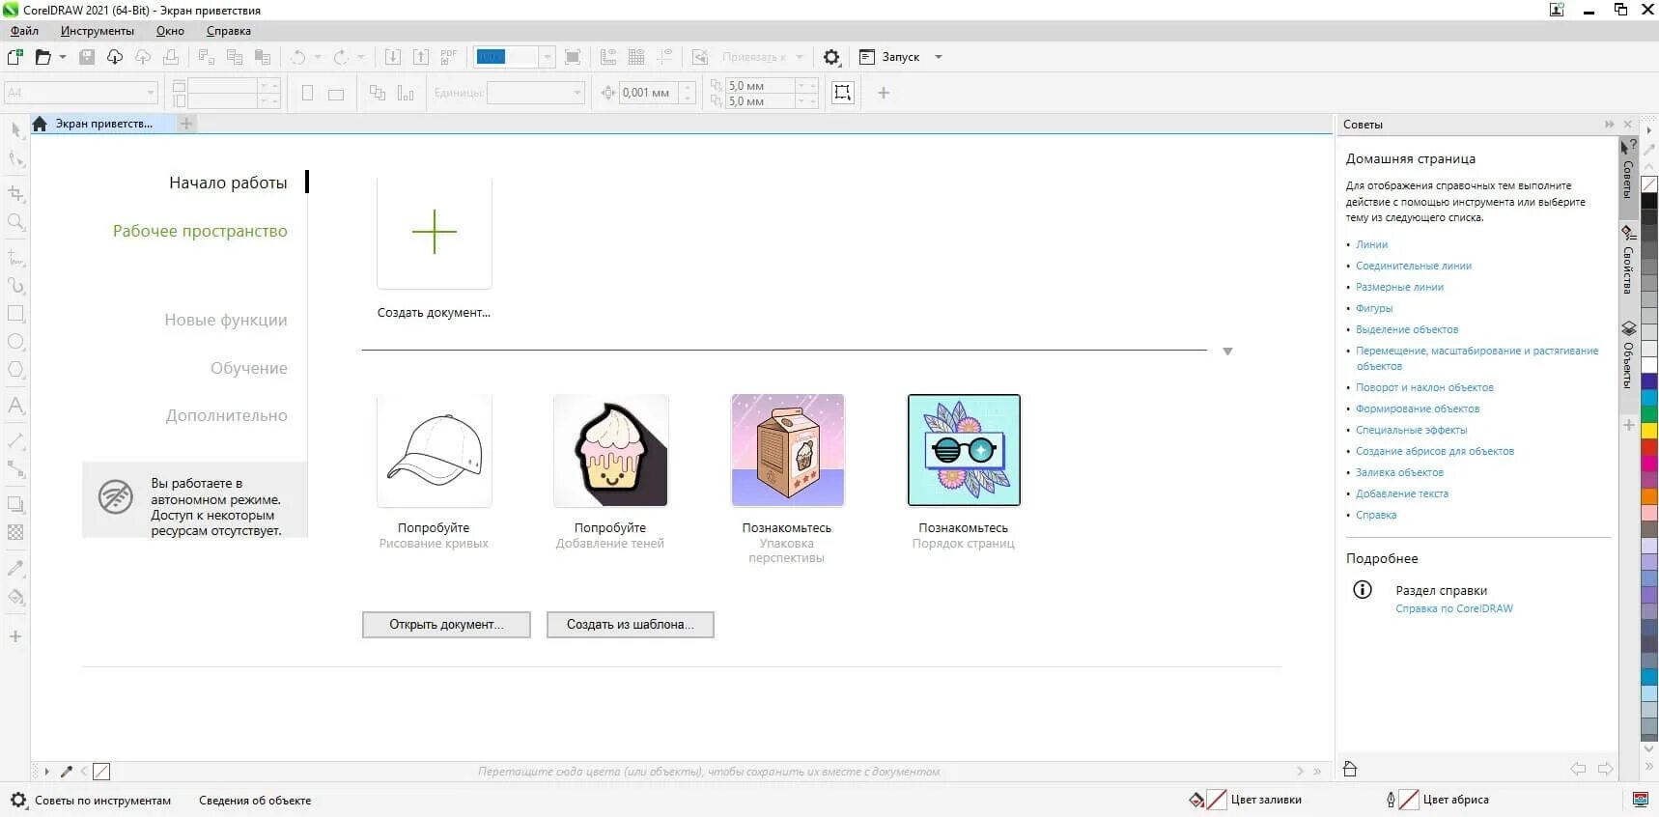Click gear icon beside Советы по инструментам

[18, 800]
